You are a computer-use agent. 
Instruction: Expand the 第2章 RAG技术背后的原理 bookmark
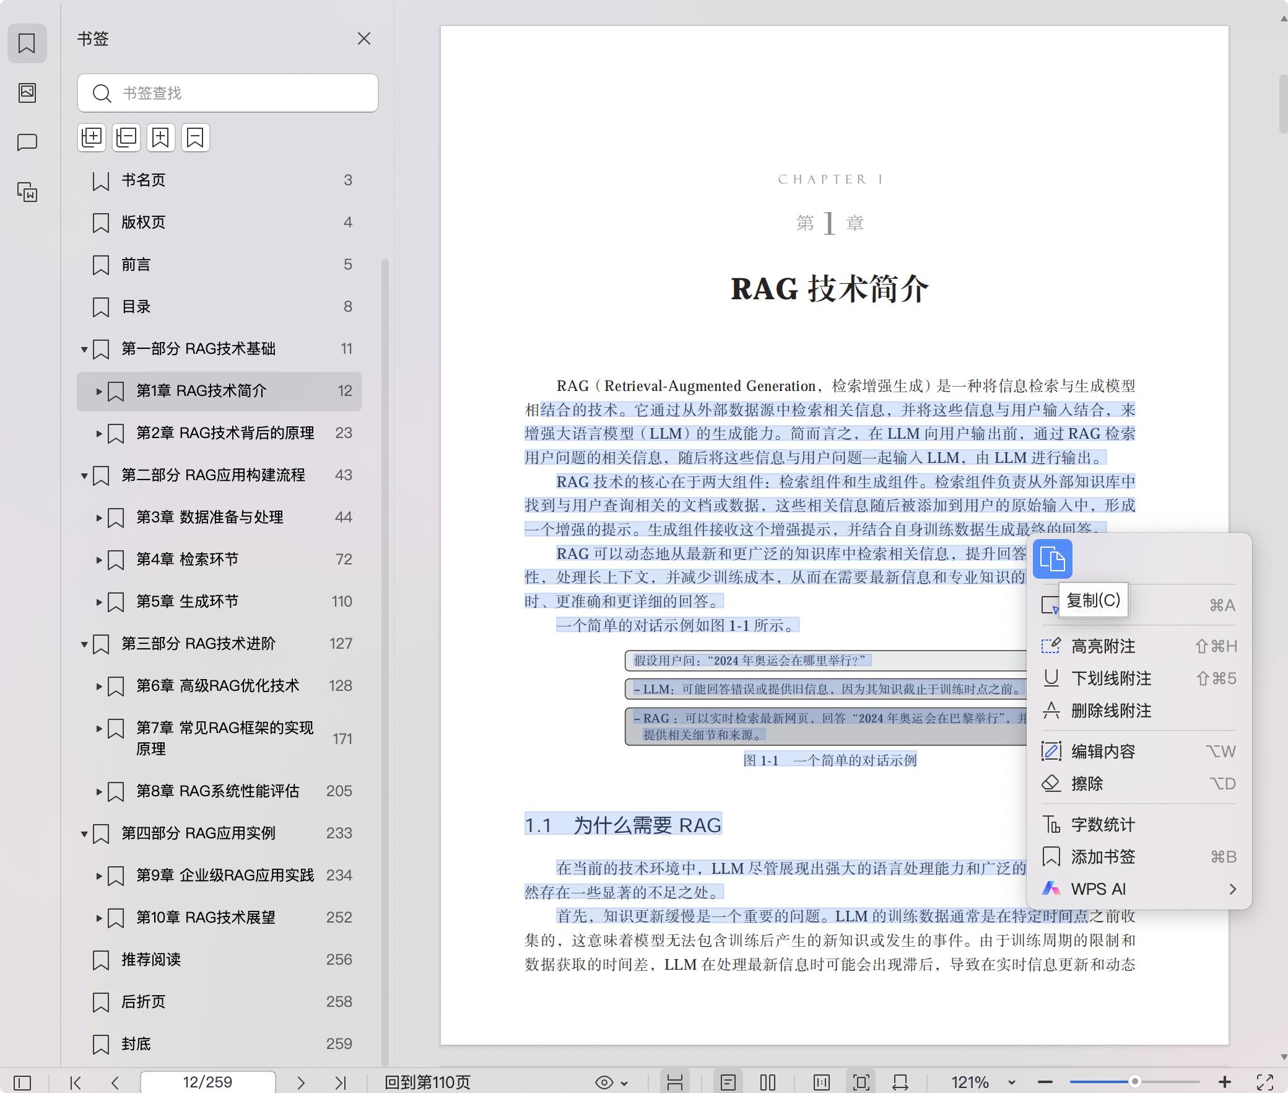(x=99, y=433)
